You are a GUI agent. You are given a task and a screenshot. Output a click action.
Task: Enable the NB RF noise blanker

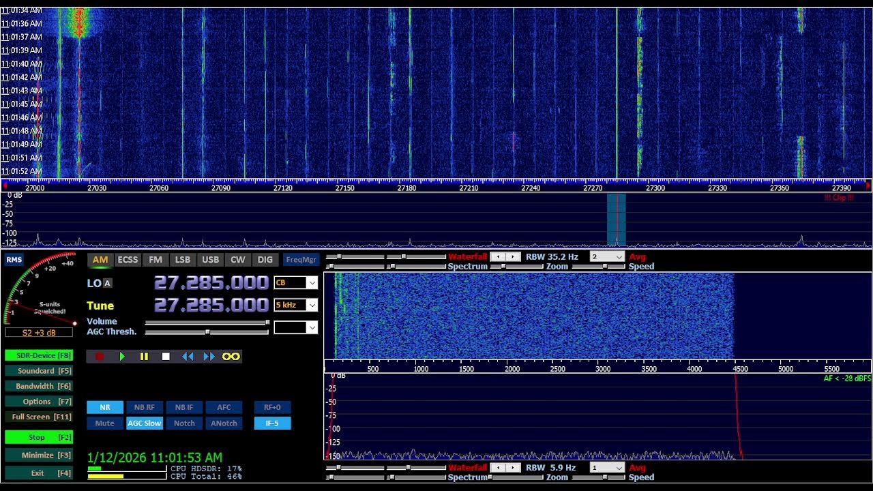coord(145,407)
